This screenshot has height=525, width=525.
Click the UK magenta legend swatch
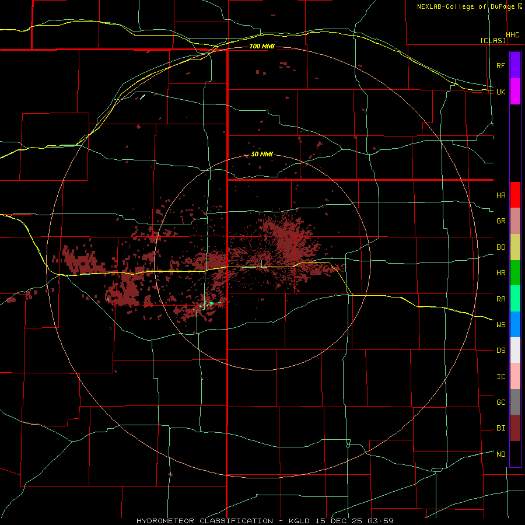coord(515,92)
